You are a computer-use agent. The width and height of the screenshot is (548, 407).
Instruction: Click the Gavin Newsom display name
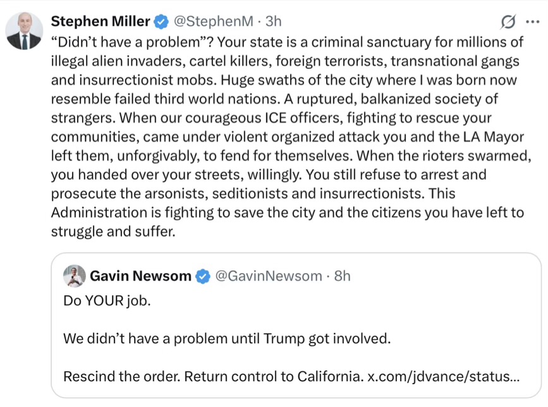[140, 276]
